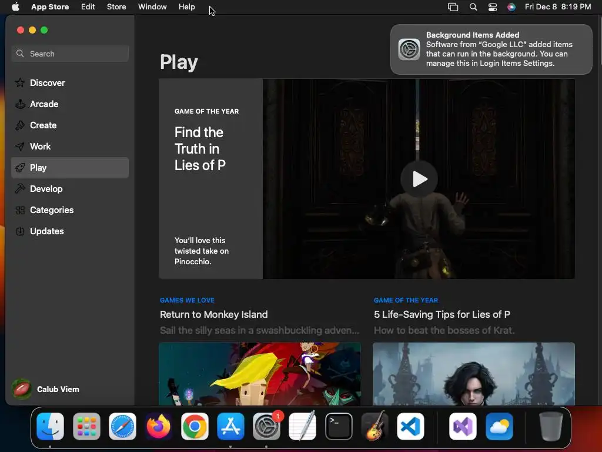Screen dimensions: 602x452
Task: Open the cloud weather app in dock
Action: coord(499,426)
